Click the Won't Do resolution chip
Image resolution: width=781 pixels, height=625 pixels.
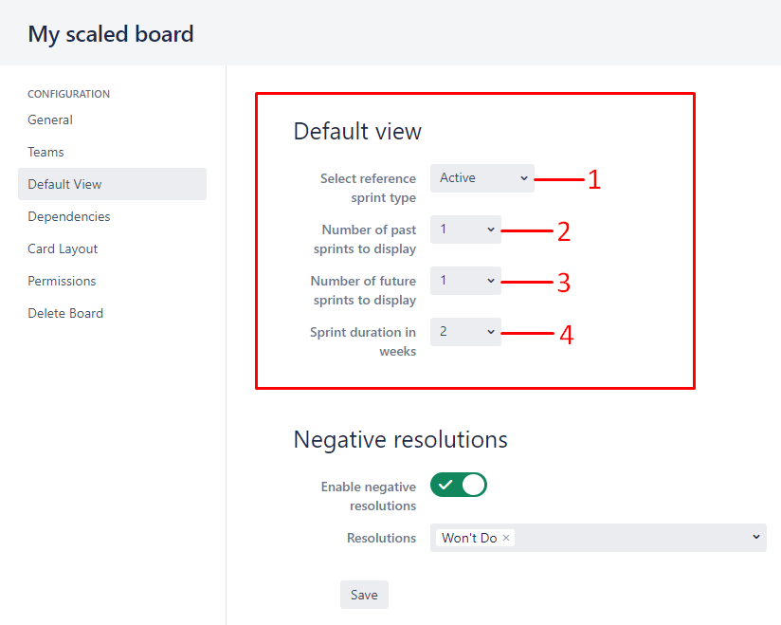click(x=469, y=538)
